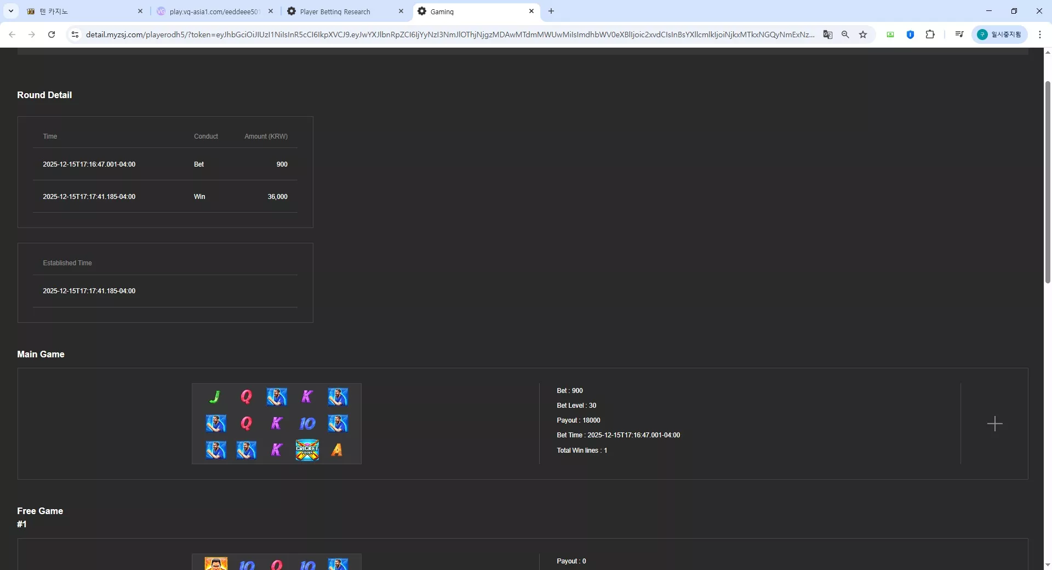Expand Main Game details with plus icon
The image size is (1052, 570).
[994, 424]
